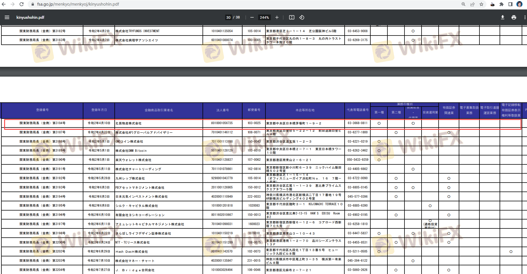Image resolution: width=527 pixels, height=274 pixels.
Task: Open the PDF more actions menu
Action: pyautogui.click(x=524, y=17)
